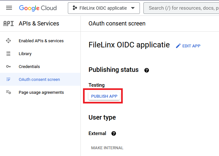Click the Library icon in sidebar

(x=8, y=54)
